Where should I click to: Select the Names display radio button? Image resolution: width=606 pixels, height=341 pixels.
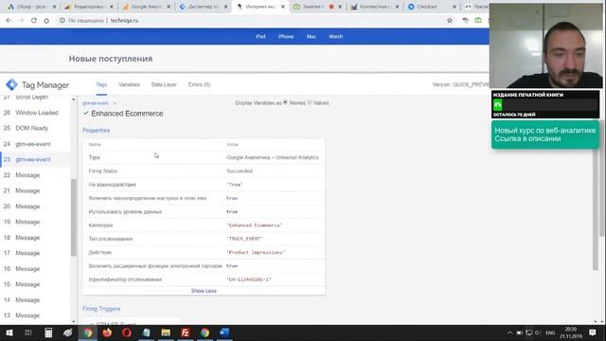(285, 103)
